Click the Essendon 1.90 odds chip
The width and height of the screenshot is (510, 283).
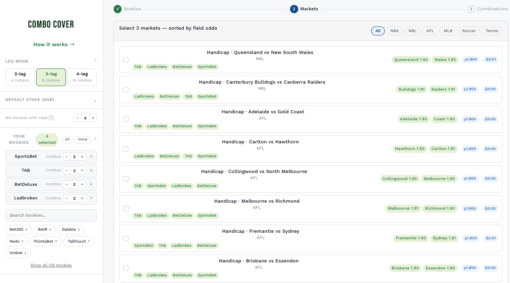[440, 268]
